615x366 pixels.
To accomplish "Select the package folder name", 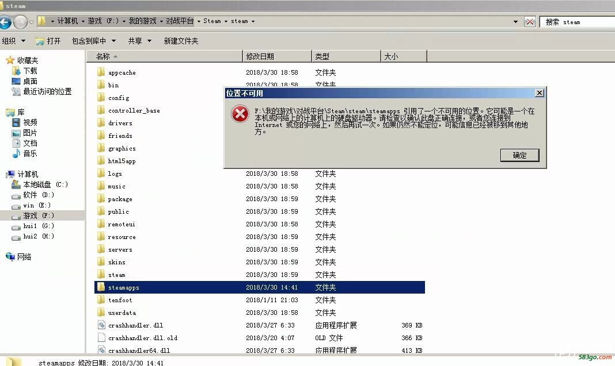I will (x=120, y=199).
